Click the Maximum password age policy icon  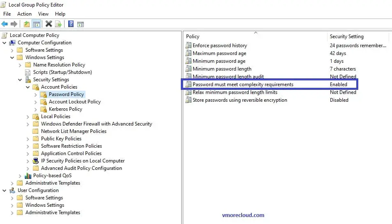tap(188, 53)
